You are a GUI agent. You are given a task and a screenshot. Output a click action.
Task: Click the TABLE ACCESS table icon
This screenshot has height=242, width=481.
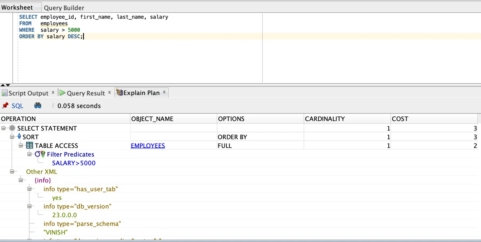pos(30,146)
